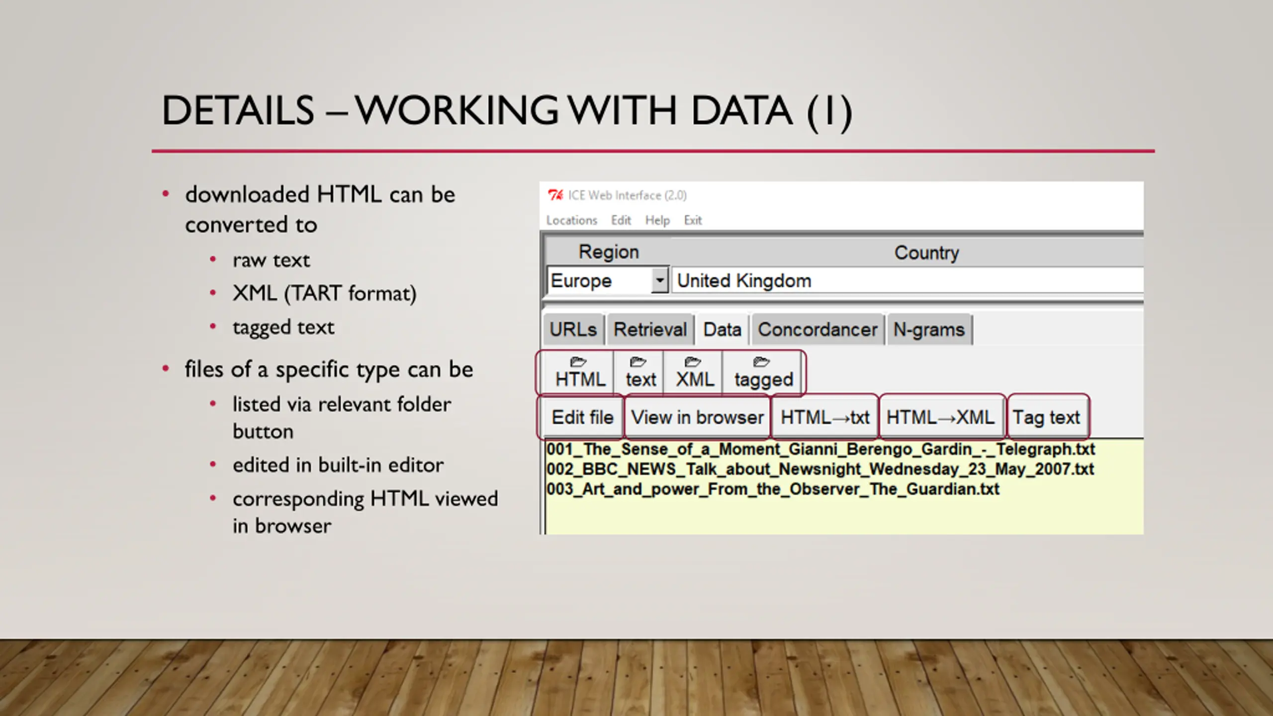Open the Help menu
Screen dimensions: 1273x716
[657, 220]
